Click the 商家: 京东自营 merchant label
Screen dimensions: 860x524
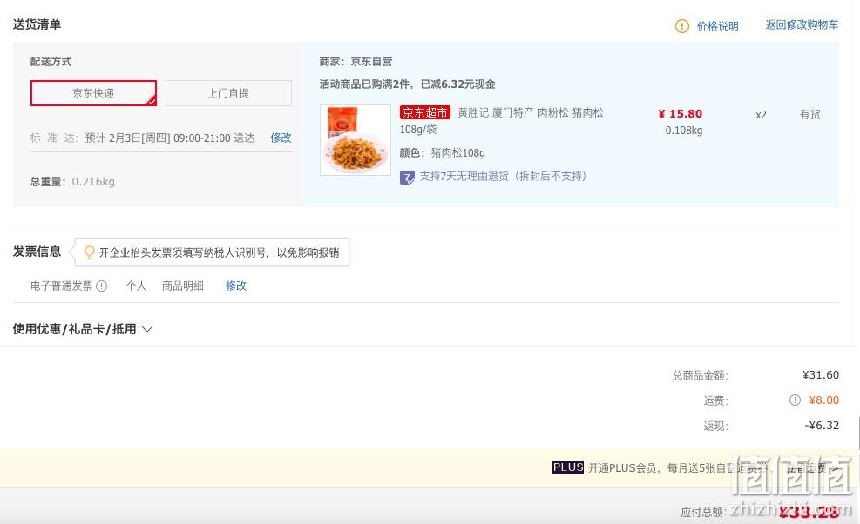click(x=356, y=62)
